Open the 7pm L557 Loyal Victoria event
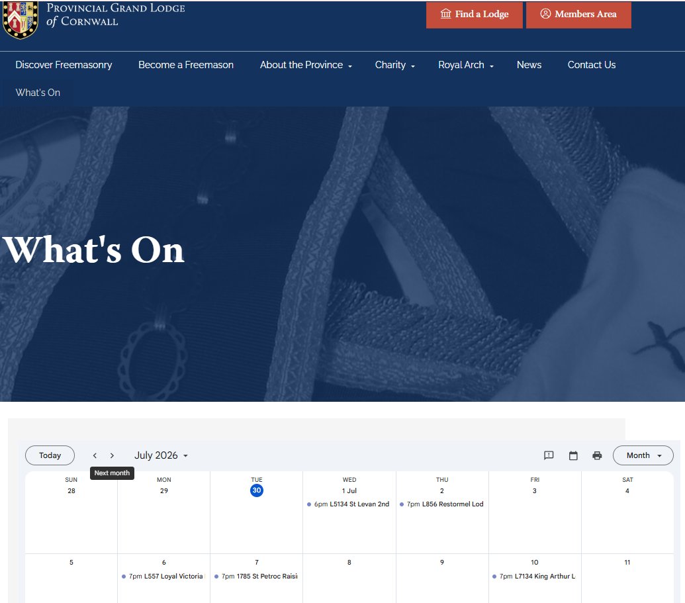The image size is (685, 603). pos(163,577)
